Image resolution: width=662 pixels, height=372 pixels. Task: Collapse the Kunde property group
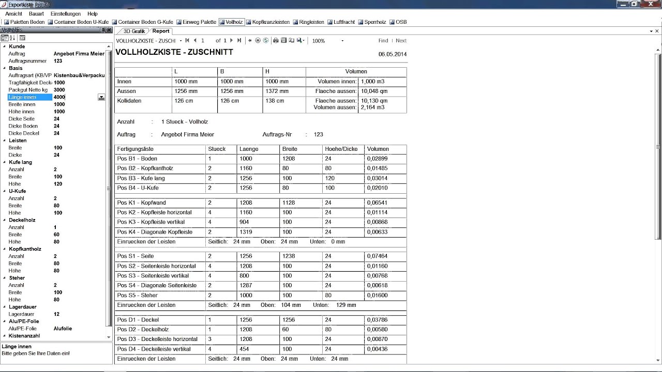point(5,47)
